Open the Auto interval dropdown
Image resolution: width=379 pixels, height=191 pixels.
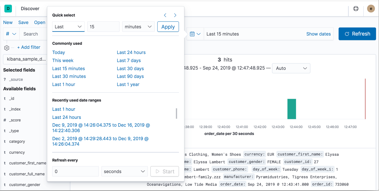coord(291,68)
